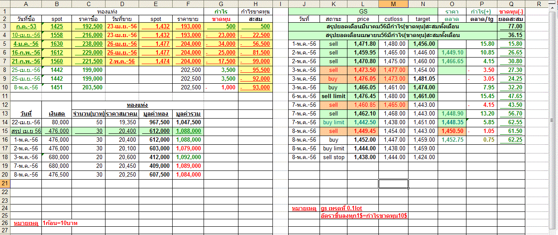Click cumulative total 36.15
Screen dimensions: 558x235
511,35
